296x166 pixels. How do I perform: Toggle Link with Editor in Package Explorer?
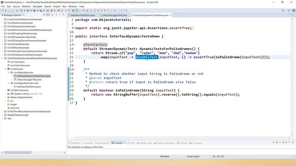48,15
